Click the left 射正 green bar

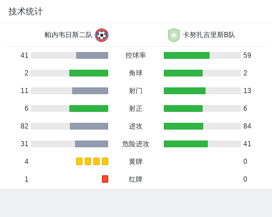point(89,108)
